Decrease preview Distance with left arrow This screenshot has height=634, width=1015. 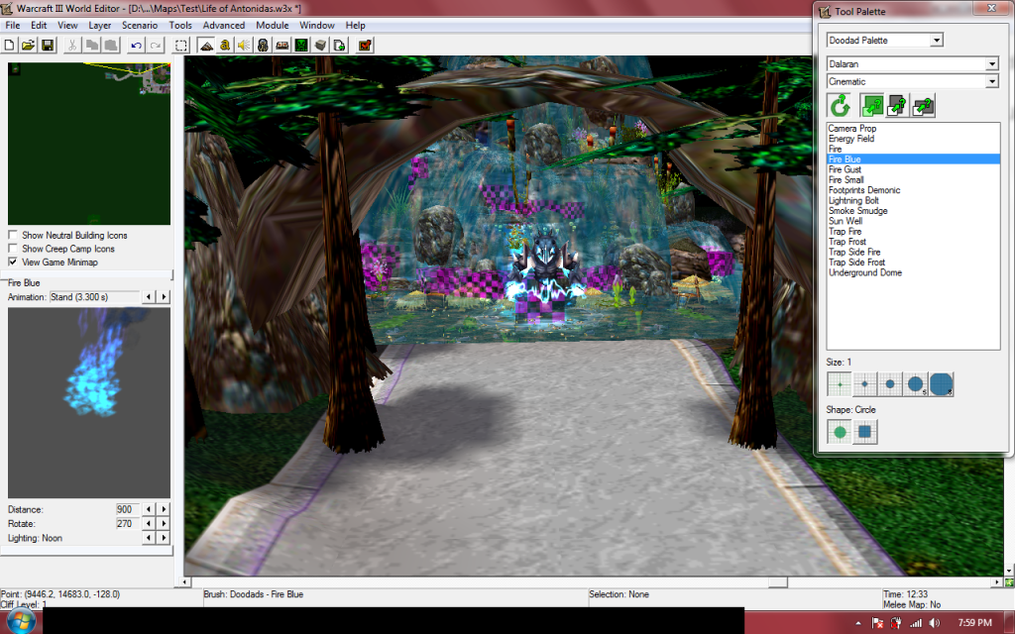(x=149, y=509)
